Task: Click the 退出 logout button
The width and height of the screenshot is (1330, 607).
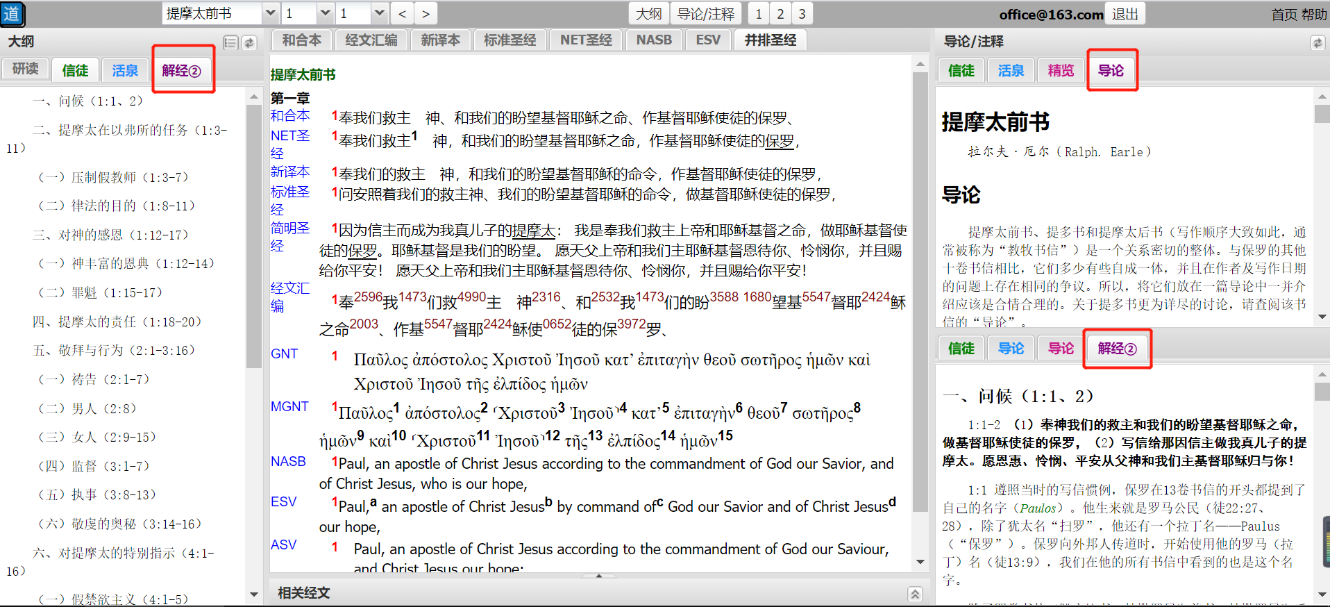Action: [1125, 14]
